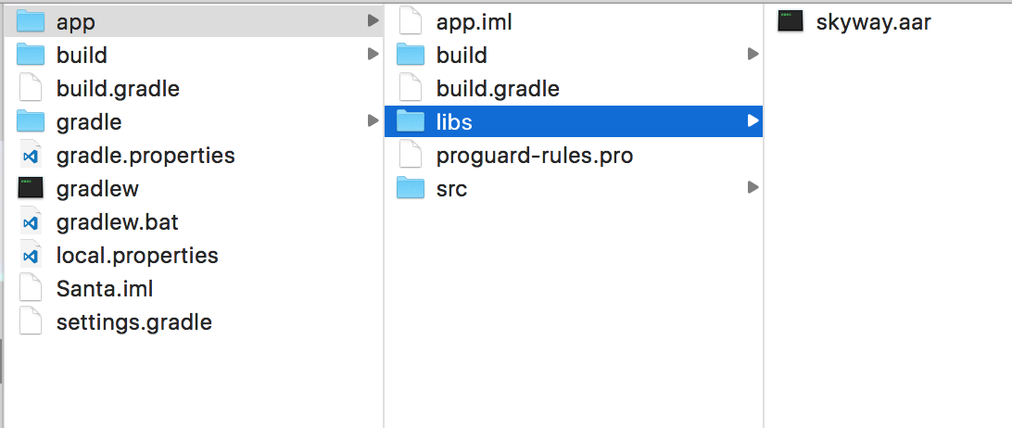Viewport: 1012px width, 428px height.
Task: Expand the libs folder white arrow
Action: pyautogui.click(x=753, y=120)
